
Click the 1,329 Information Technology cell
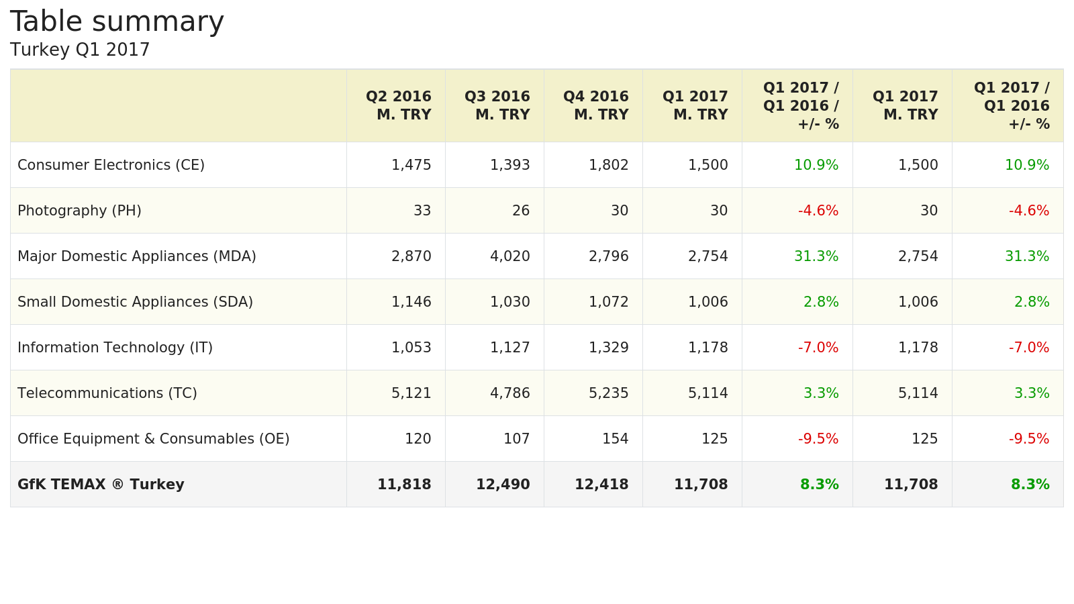pos(608,348)
